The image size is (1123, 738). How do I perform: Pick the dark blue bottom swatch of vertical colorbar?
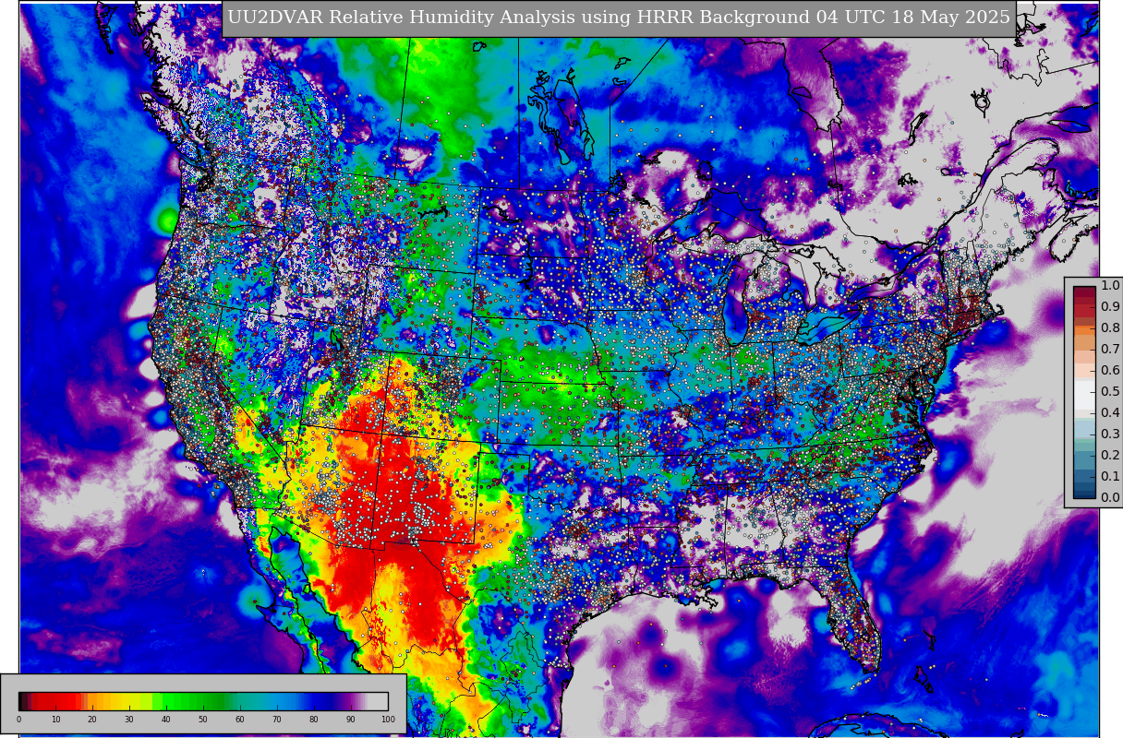[x=1084, y=493]
